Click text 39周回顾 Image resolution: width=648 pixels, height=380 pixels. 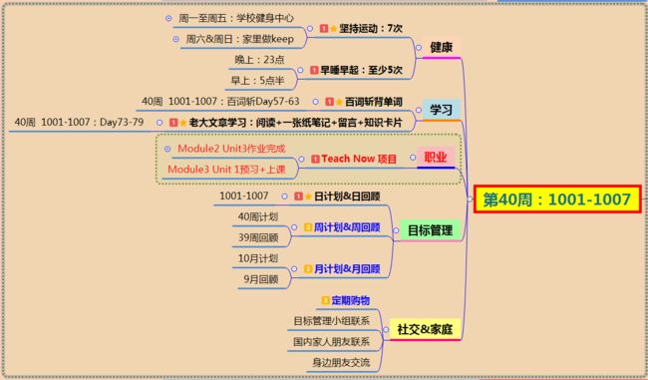[258, 237]
